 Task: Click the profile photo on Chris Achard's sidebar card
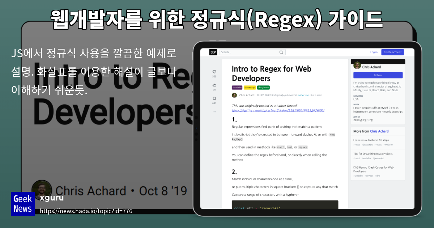pyautogui.click(x=356, y=66)
